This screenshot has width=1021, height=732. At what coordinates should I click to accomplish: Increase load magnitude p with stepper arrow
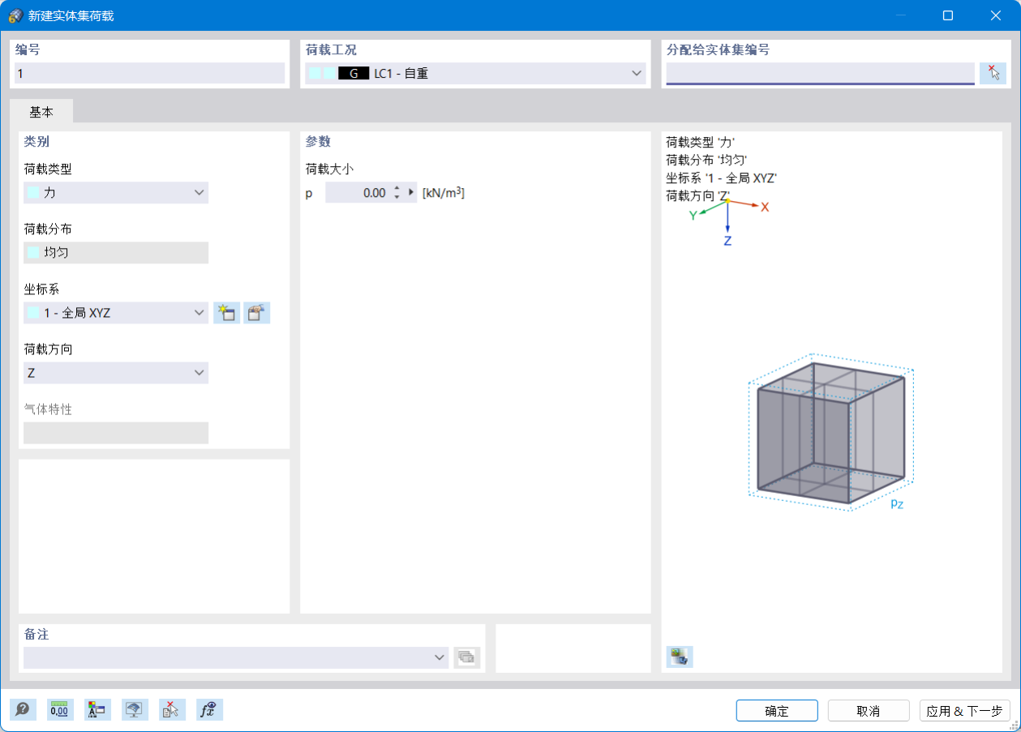point(397,188)
